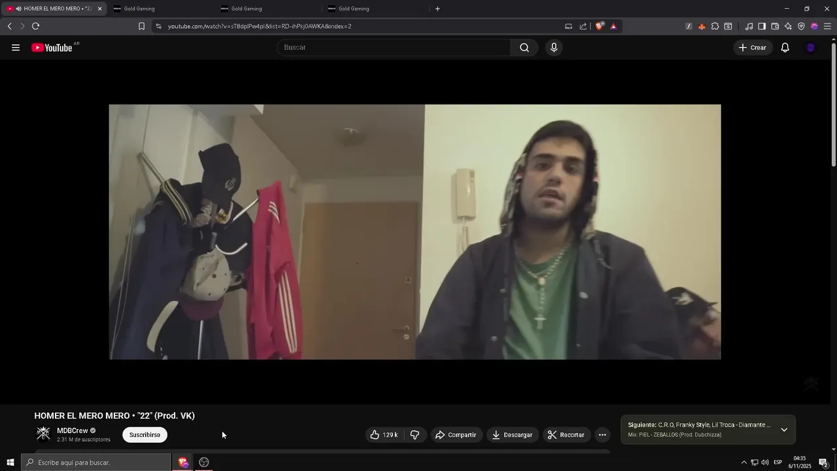Close the HOMER EL MERO MERO tab
Viewport: 837px width, 471px height.
(99, 9)
